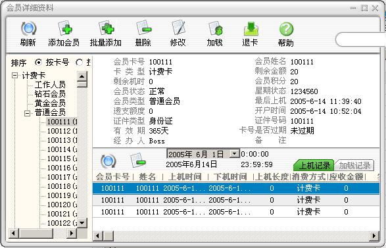Screen dimensions: 386x248
Task: Select the second sort radio button
Action: 80,62
